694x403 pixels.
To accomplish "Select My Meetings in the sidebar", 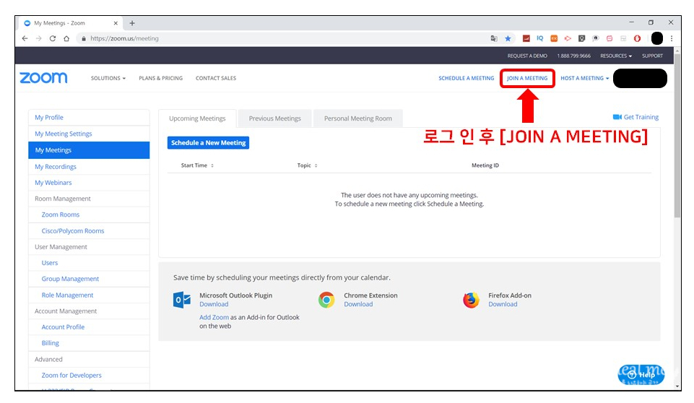I will 89,150.
